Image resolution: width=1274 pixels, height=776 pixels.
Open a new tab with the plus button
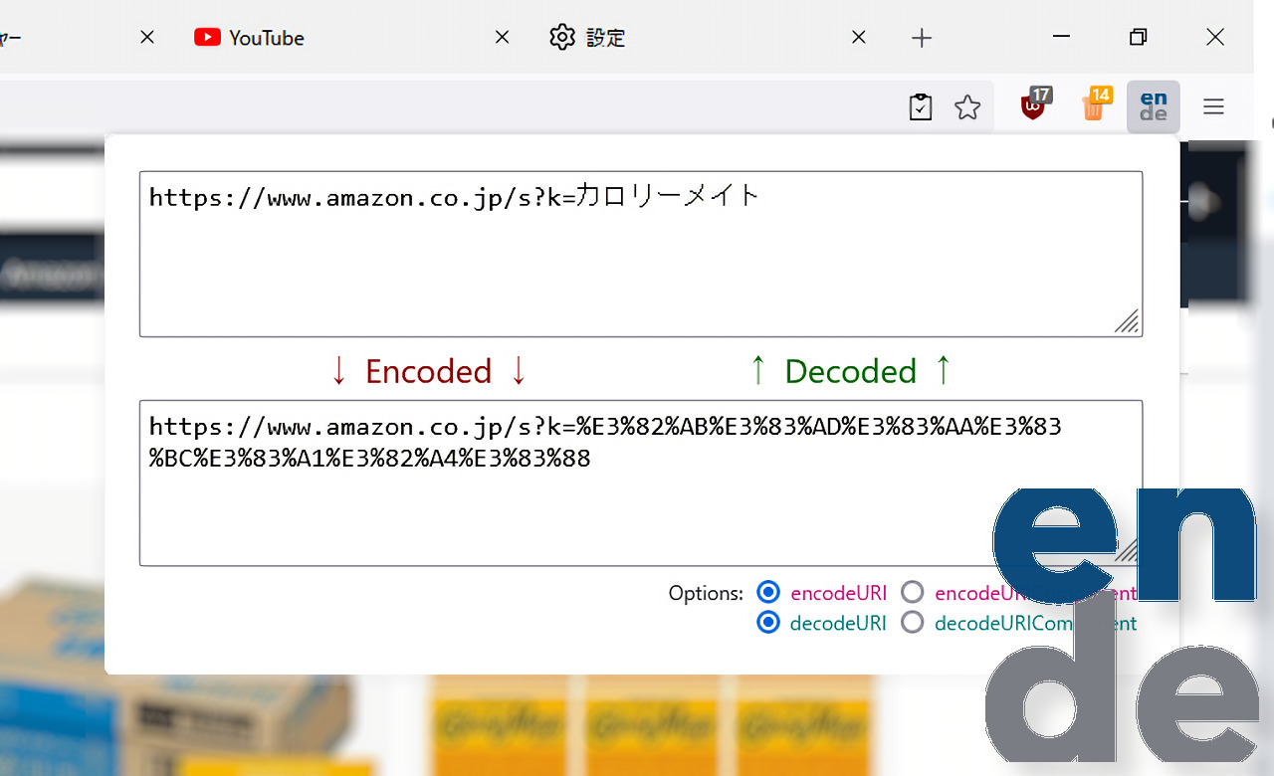click(x=922, y=38)
